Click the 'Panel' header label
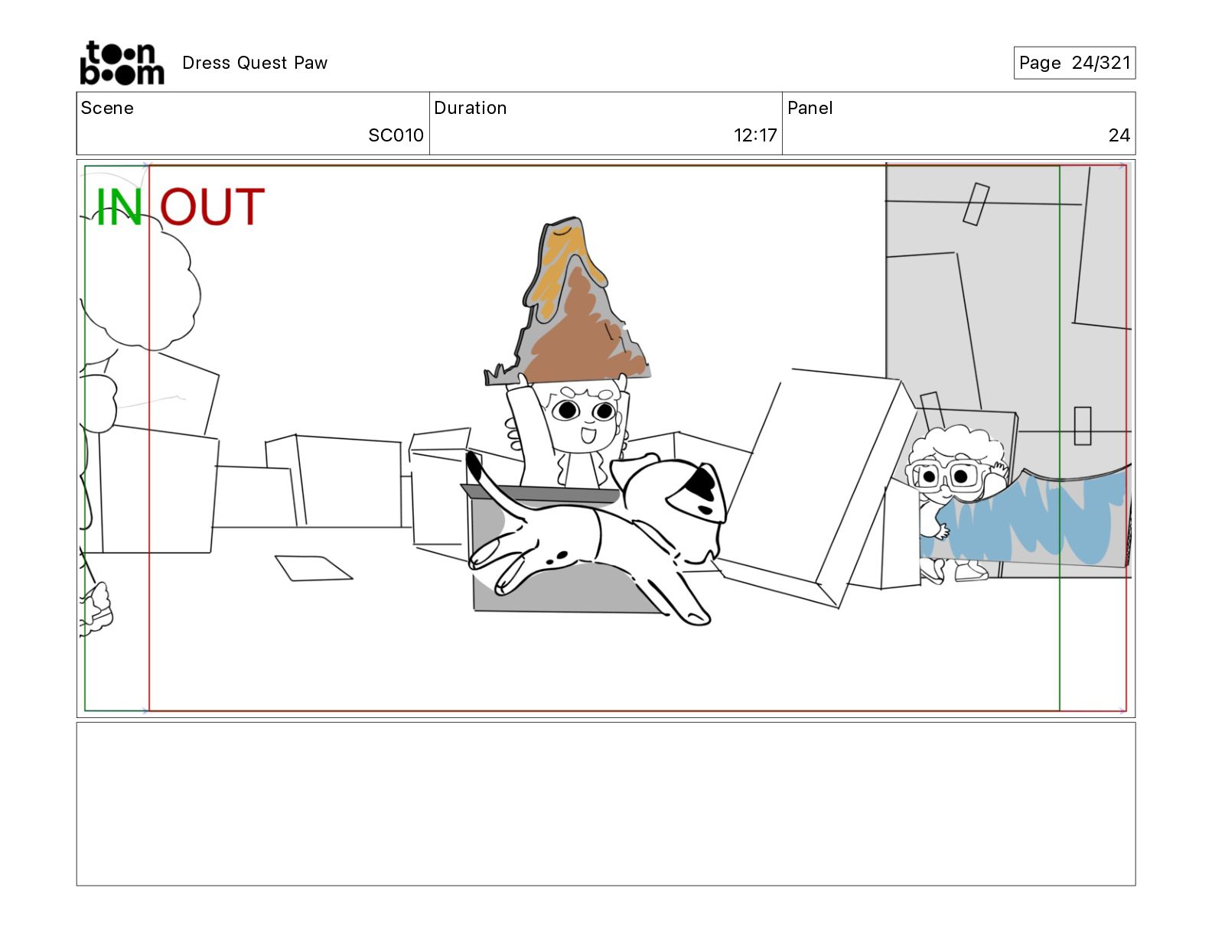The width and height of the screenshot is (1212, 936). [810, 108]
